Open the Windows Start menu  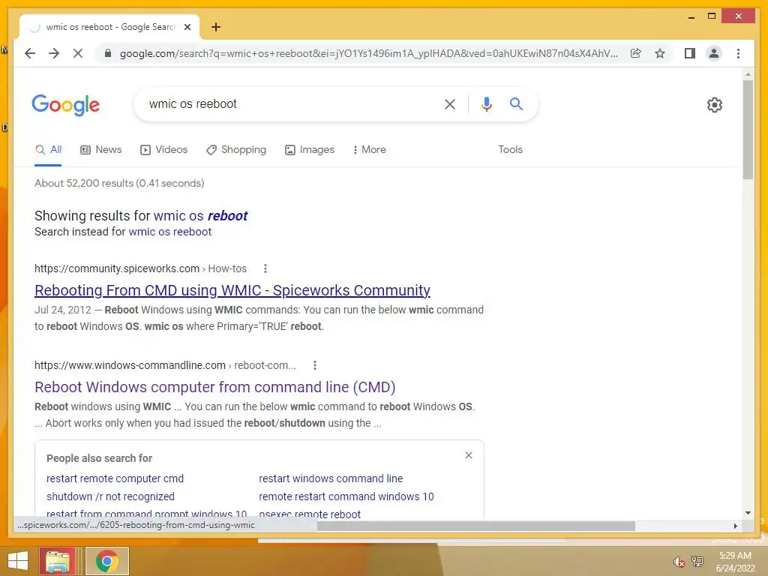[x=18, y=561]
